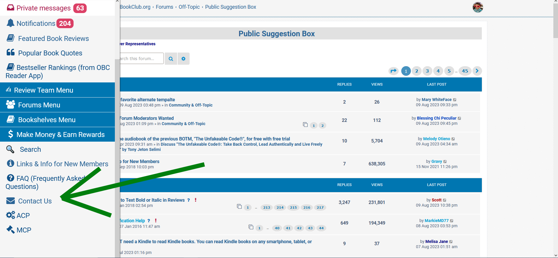Open advanced search gear icon
The height and width of the screenshot is (258, 558).
(183, 59)
